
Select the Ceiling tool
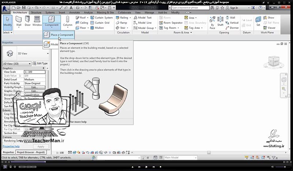coord(82,23)
